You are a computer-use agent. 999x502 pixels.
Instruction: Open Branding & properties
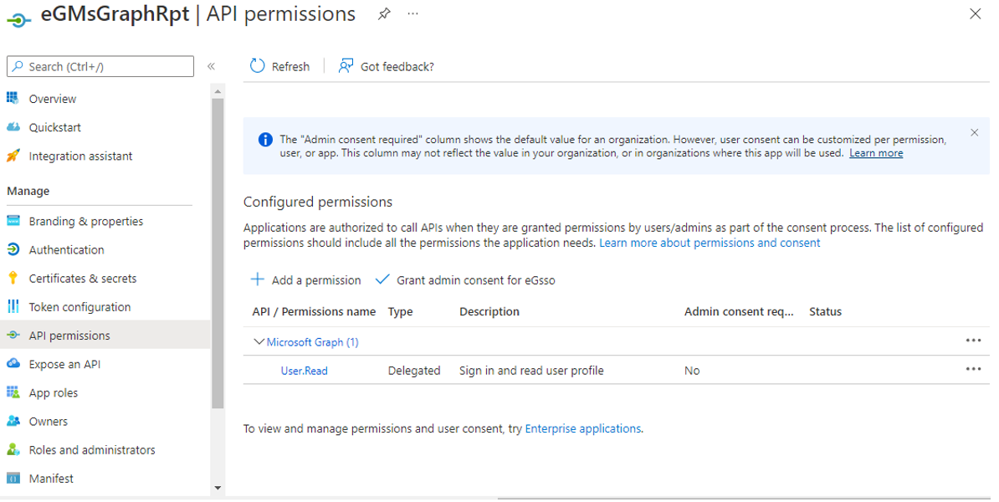tap(86, 221)
